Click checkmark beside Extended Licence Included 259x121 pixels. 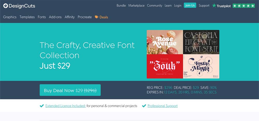(x=42, y=106)
